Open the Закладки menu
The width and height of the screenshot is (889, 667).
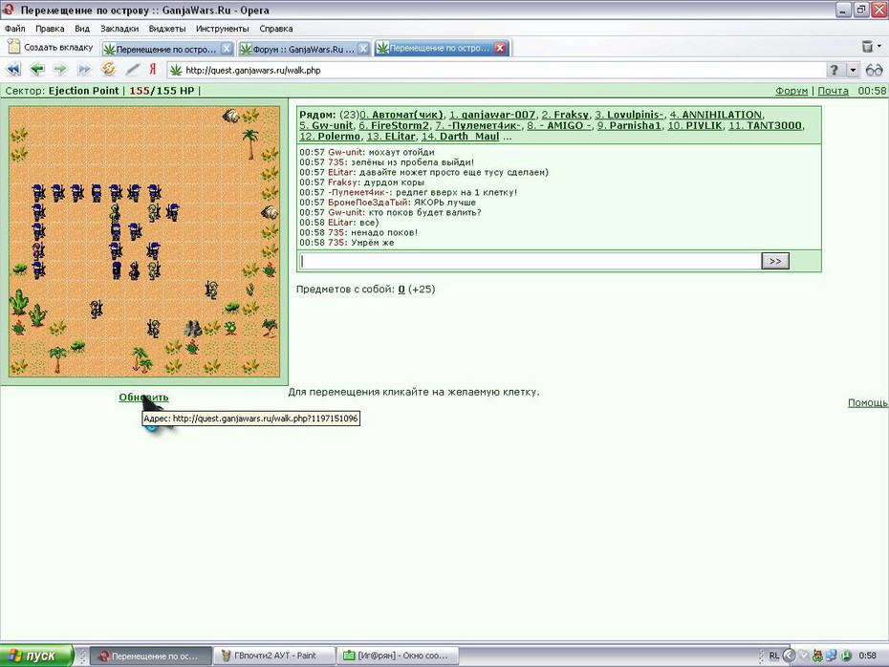(119, 29)
